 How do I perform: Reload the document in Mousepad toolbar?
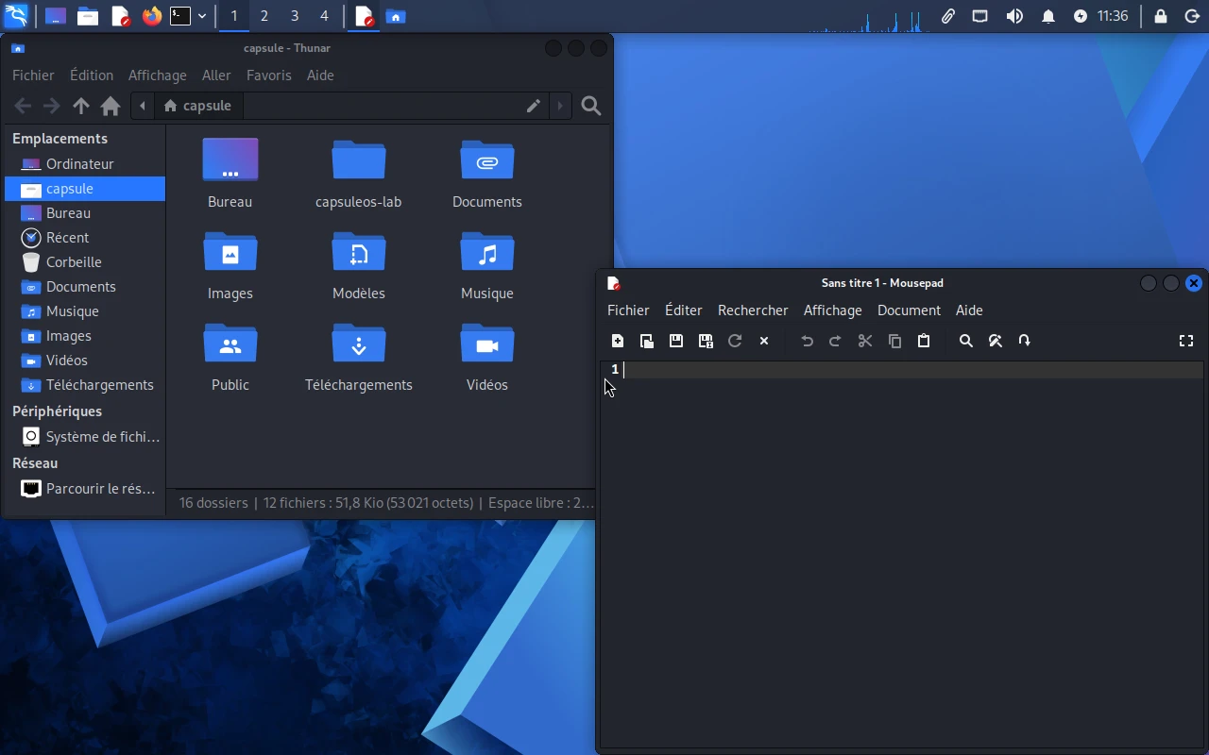(x=735, y=341)
